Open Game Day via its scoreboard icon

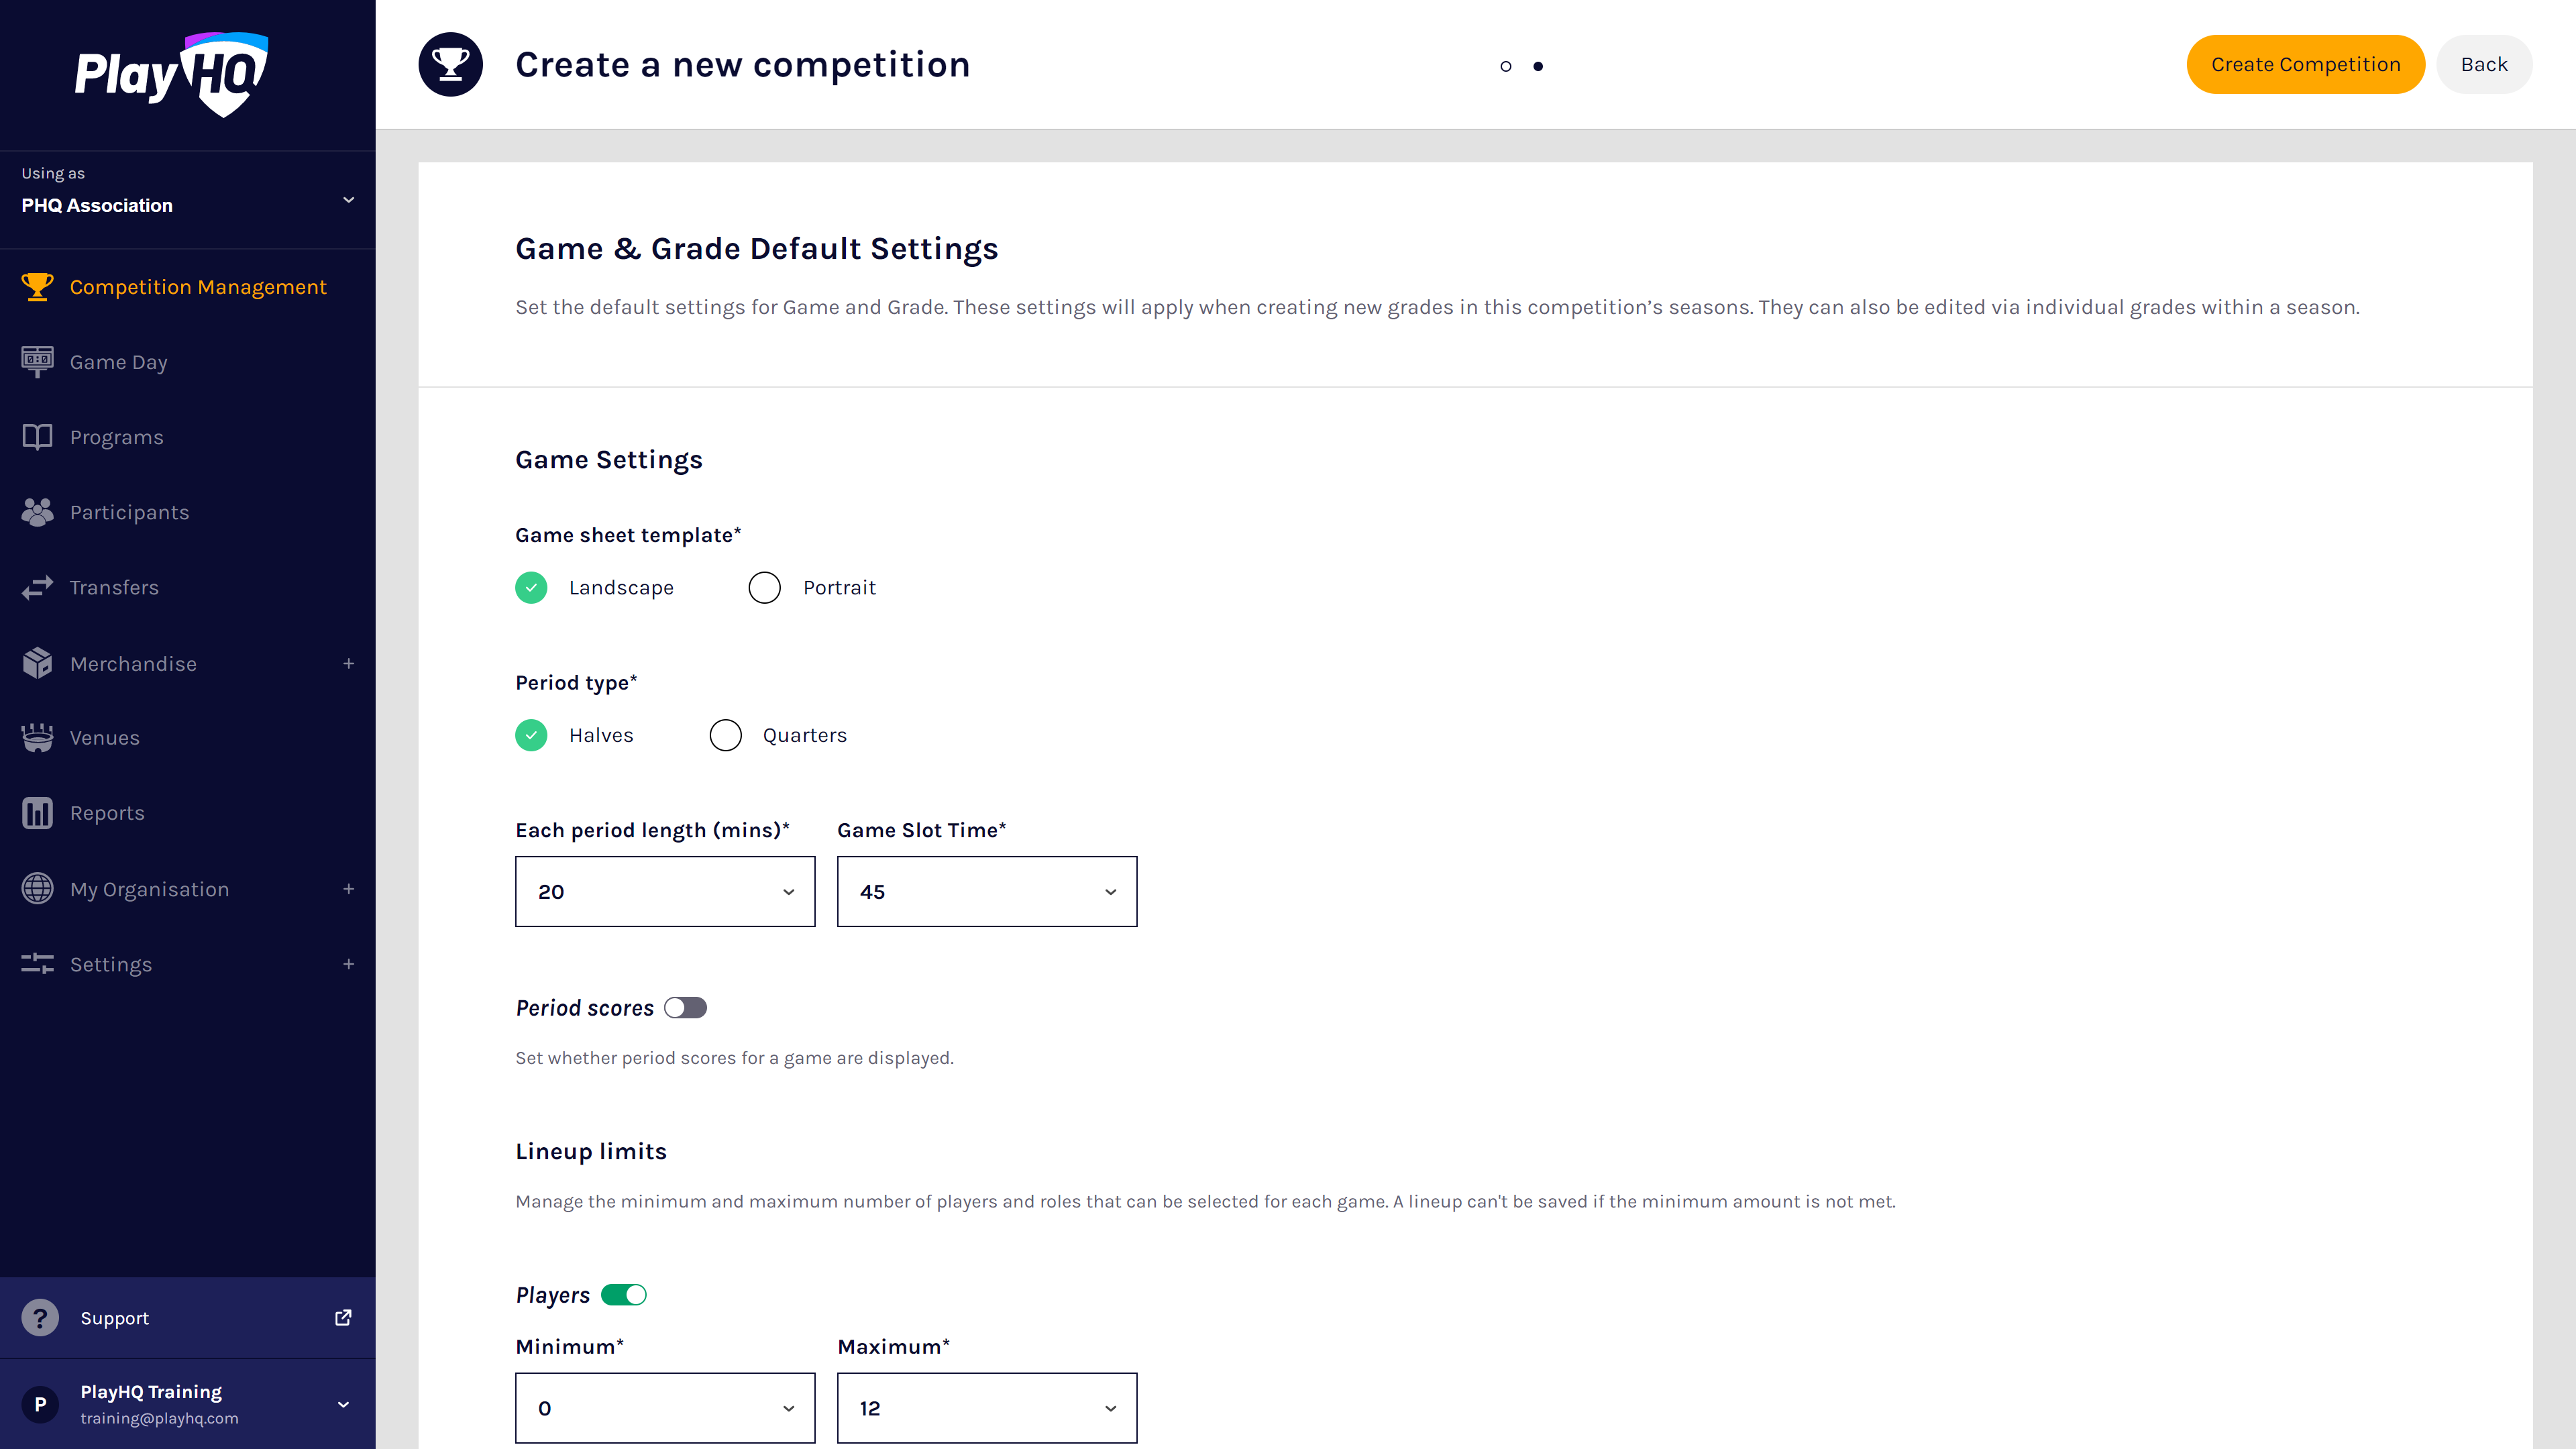pos(37,361)
